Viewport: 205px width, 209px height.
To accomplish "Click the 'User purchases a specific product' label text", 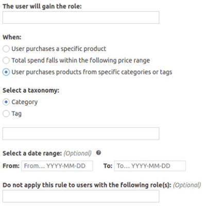I will 59,49.
